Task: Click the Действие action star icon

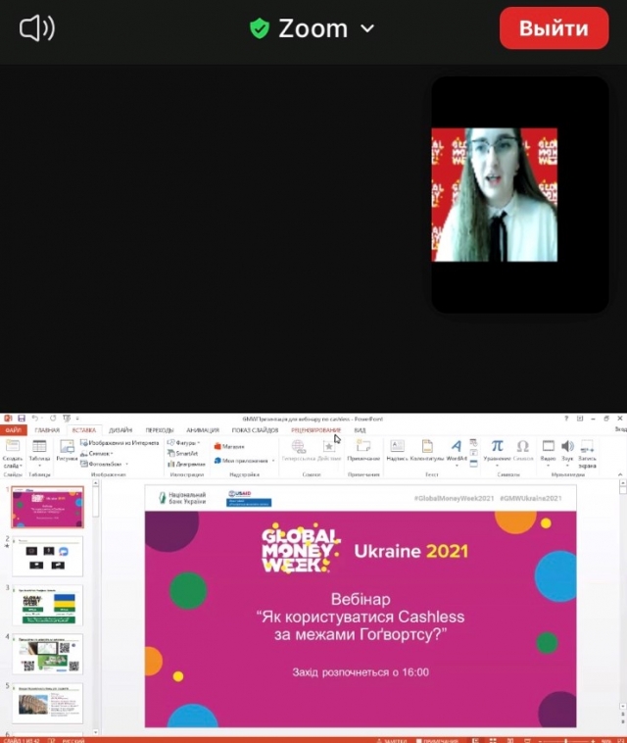Action: click(328, 446)
